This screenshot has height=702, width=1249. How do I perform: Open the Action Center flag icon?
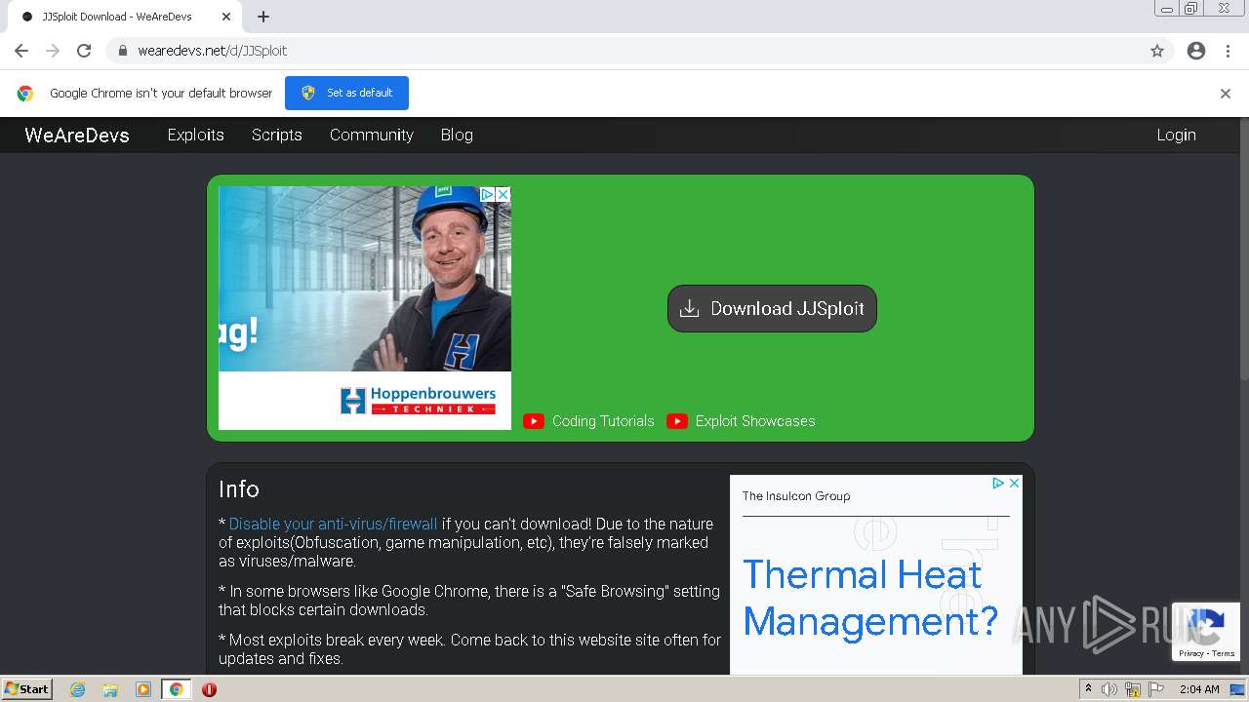click(x=1155, y=689)
